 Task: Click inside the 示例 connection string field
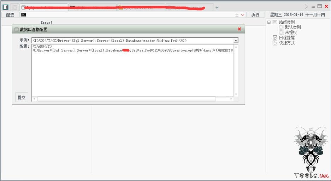(132, 41)
